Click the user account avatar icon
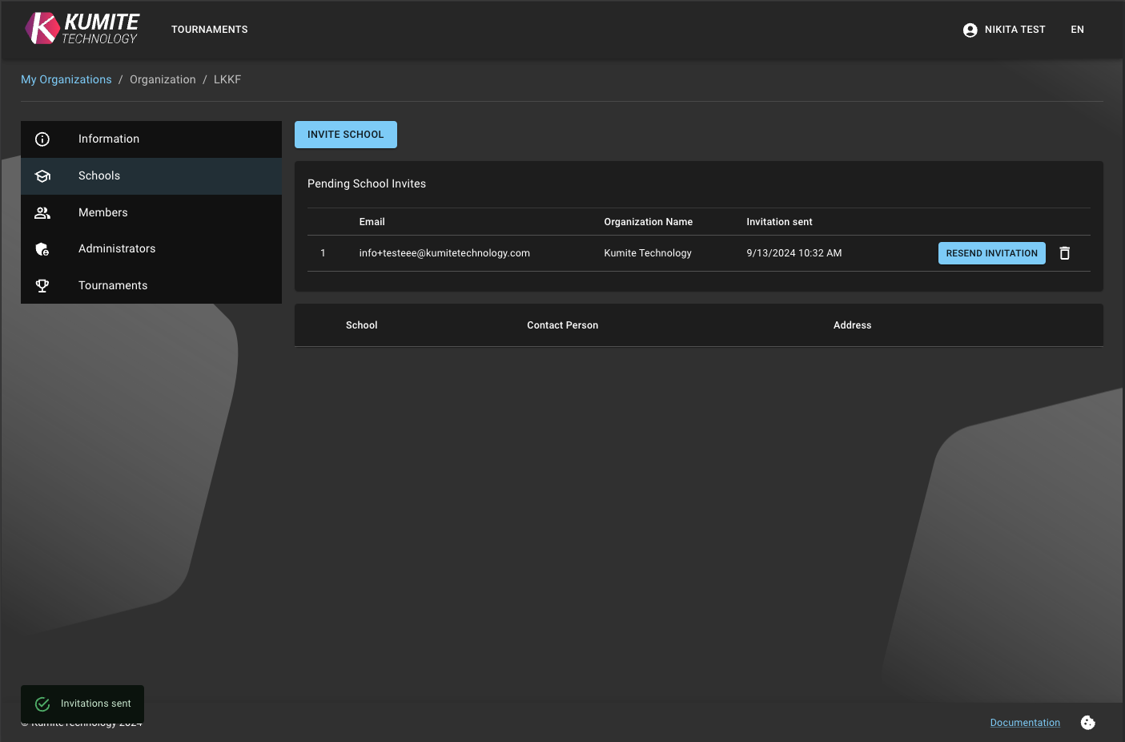1125x742 pixels. [x=970, y=30]
